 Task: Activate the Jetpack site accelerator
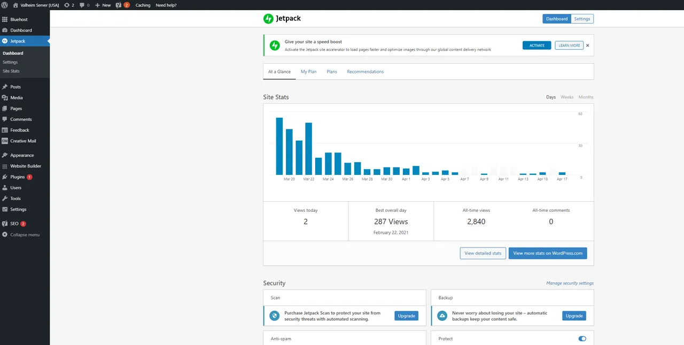[x=537, y=45]
